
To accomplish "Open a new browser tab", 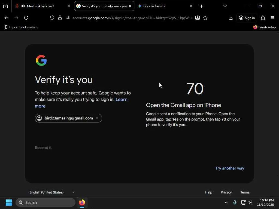I will [x=201, y=6].
